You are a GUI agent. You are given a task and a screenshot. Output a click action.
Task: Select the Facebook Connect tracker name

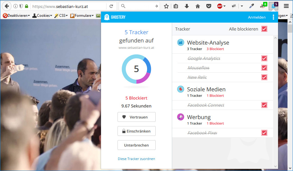[206, 105]
